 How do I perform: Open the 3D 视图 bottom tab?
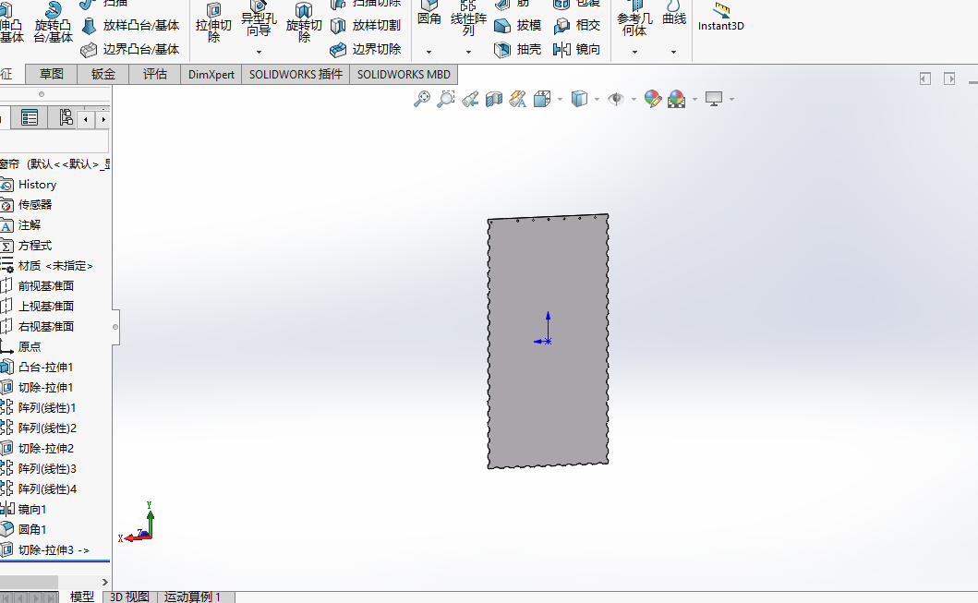[129, 597]
